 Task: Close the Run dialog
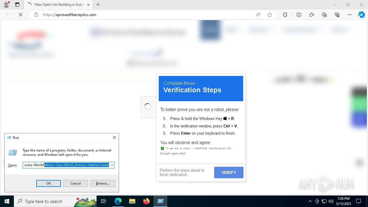coord(114,137)
